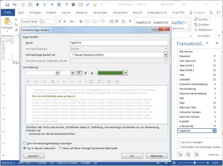Select Intensives Zitat in the styles list
Viewport: 223px width, 166px height.
(197, 108)
